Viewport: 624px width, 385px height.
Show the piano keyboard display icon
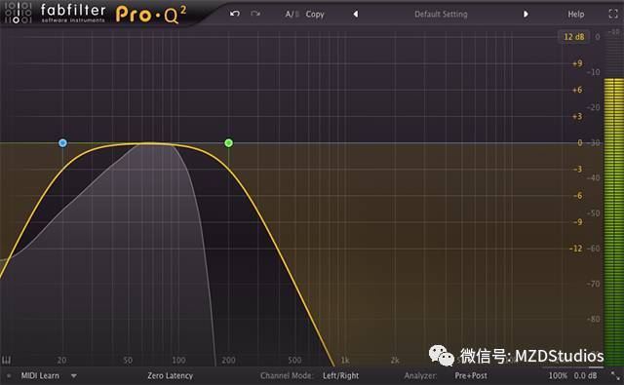coord(6,361)
